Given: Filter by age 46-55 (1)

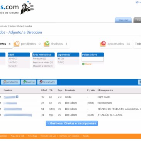Looking at the screenshot, I should coord(13,66).
